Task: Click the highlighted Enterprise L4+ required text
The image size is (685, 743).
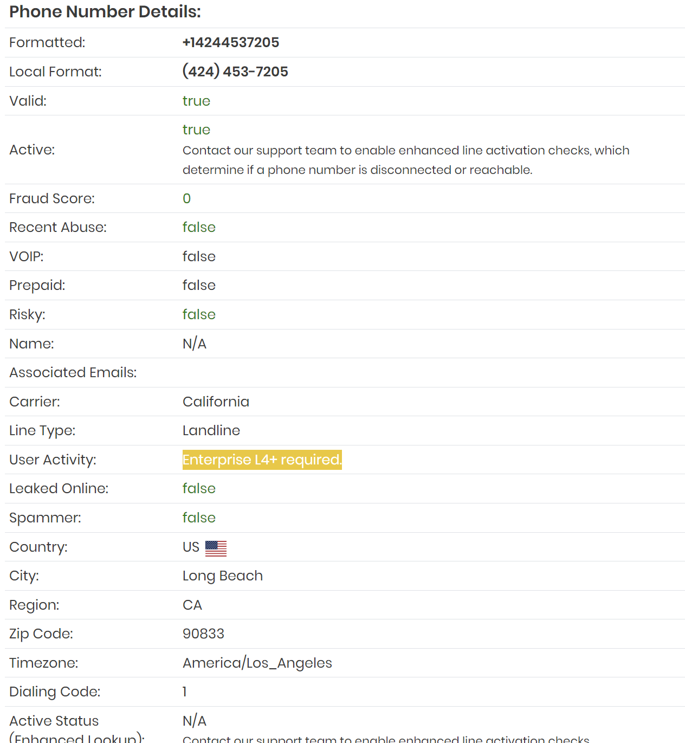Action: coord(262,460)
